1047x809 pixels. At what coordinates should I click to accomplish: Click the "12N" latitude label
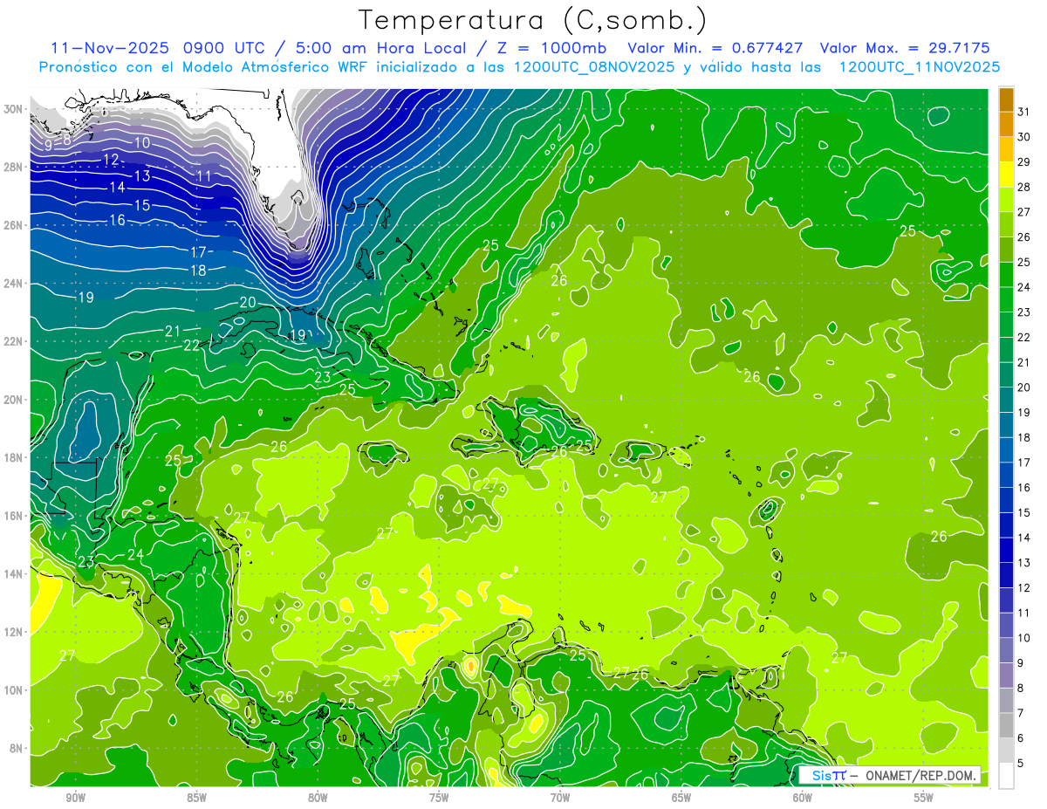(14, 632)
